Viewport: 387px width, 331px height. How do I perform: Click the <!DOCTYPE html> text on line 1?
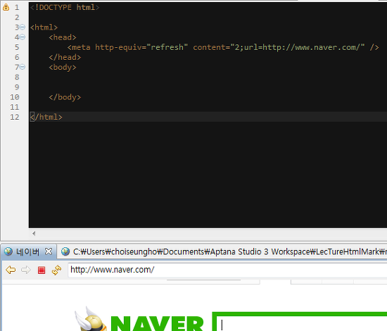click(65, 7)
